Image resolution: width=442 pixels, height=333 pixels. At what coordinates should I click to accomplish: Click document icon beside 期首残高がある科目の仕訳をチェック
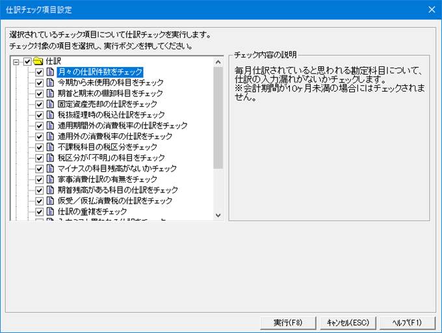pos(50,190)
